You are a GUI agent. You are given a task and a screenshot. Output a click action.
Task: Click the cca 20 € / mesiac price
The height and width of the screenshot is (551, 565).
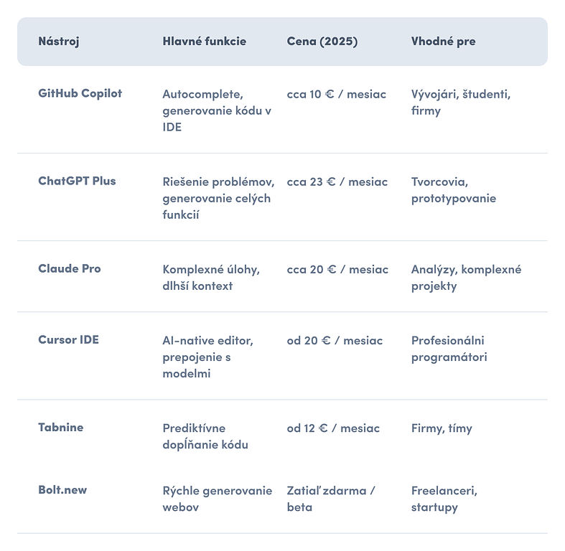[337, 269]
